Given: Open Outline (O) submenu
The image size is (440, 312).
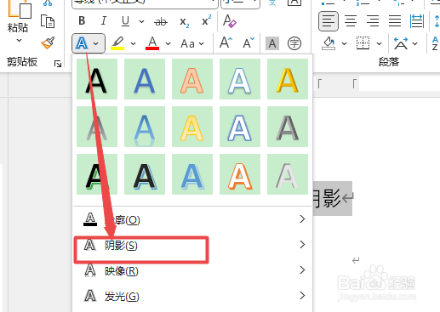Looking at the screenshot, I should [192, 219].
